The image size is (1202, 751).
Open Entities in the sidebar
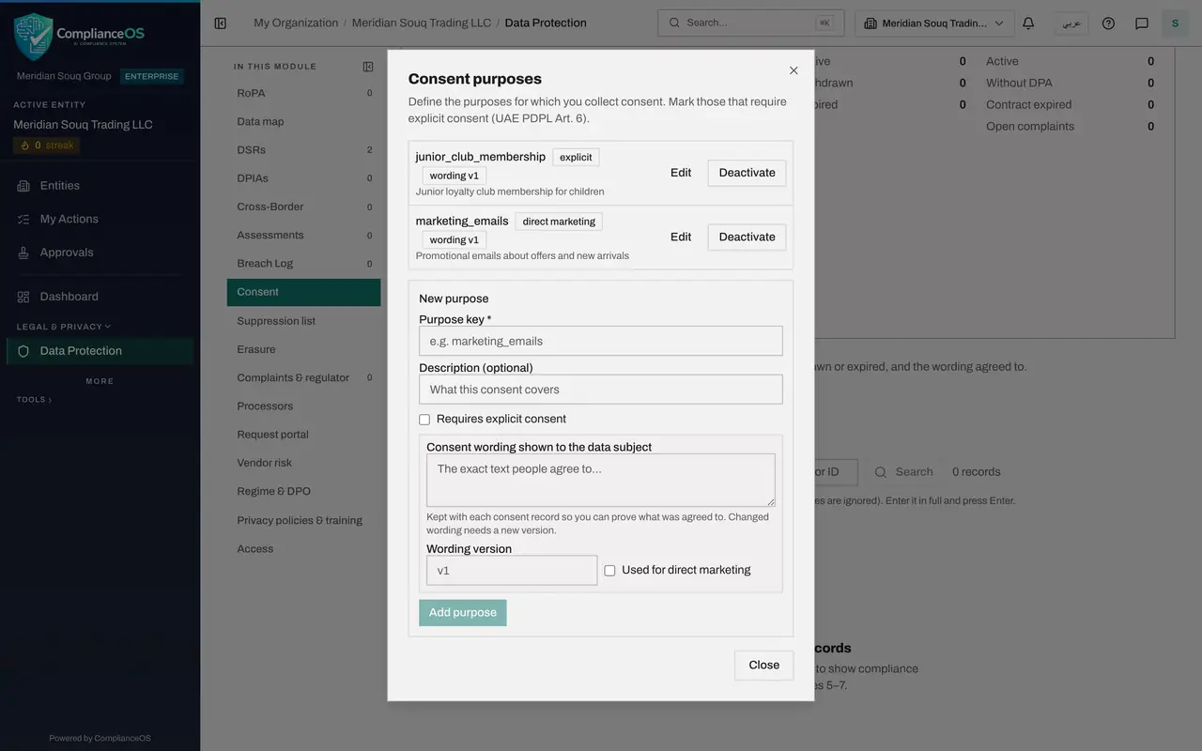point(100,186)
